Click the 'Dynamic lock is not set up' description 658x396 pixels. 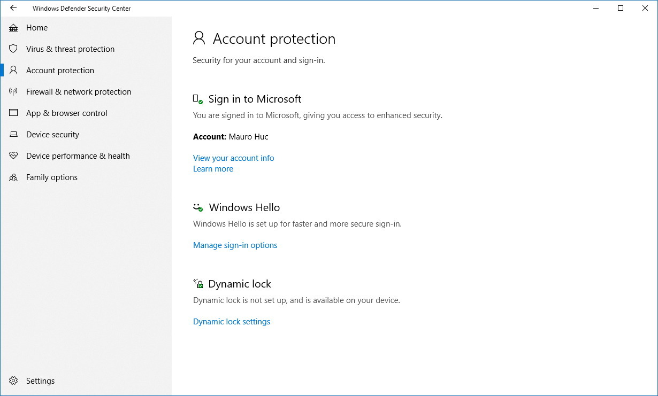(296, 300)
